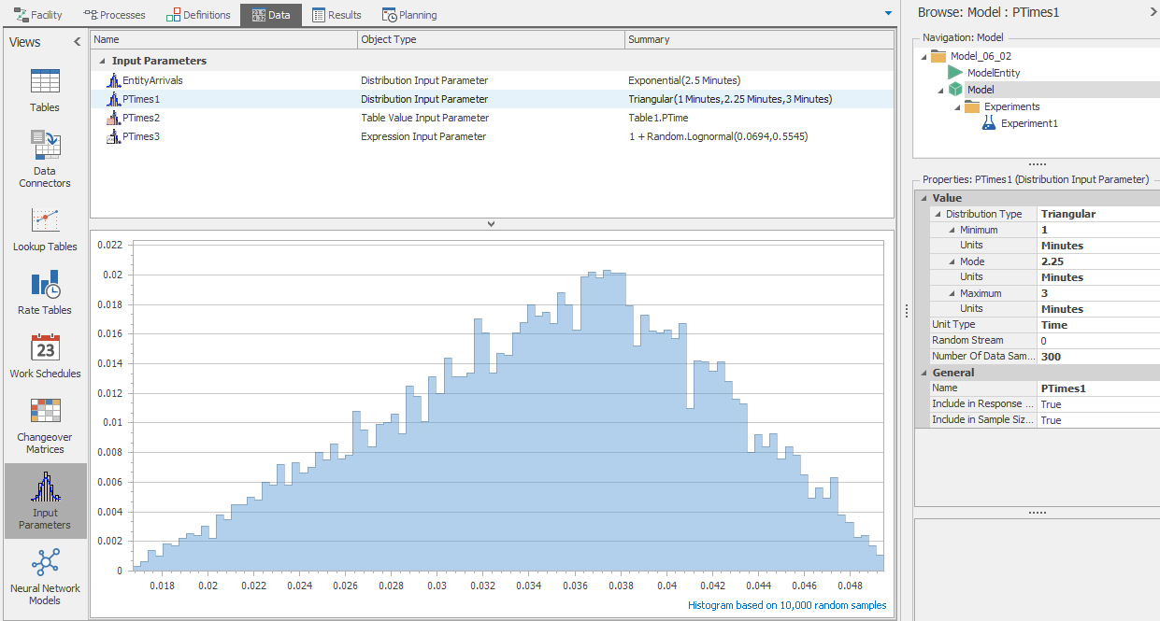Collapse the Browse panel arrow
The width and height of the screenshot is (1160, 621).
point(1153,12)
